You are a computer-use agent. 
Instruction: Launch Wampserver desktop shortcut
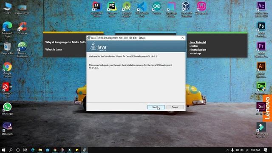click(x=201, y=8)
